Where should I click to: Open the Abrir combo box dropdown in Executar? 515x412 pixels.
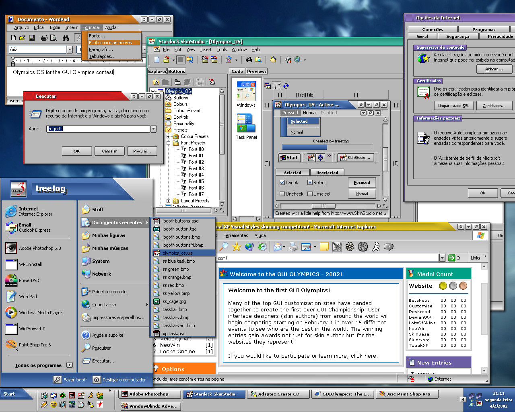click(x=153, y=129)
